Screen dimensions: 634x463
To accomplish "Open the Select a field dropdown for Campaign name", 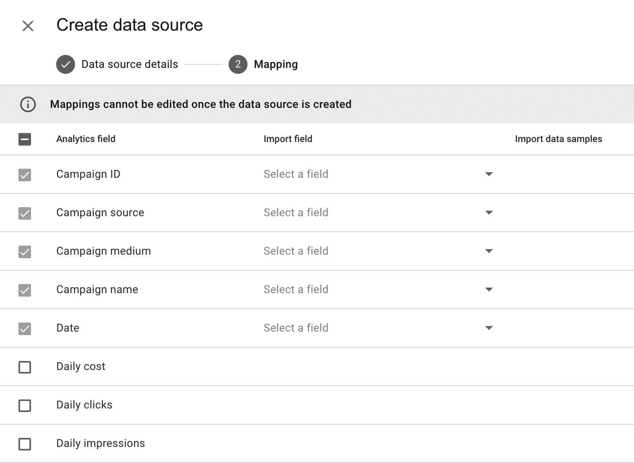I will pyautogui.click(x=489, y=290).
